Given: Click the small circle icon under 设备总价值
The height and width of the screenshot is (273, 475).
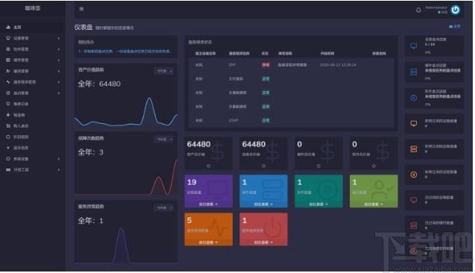Looking at the screenshot, I should click(x=263, y=166).
